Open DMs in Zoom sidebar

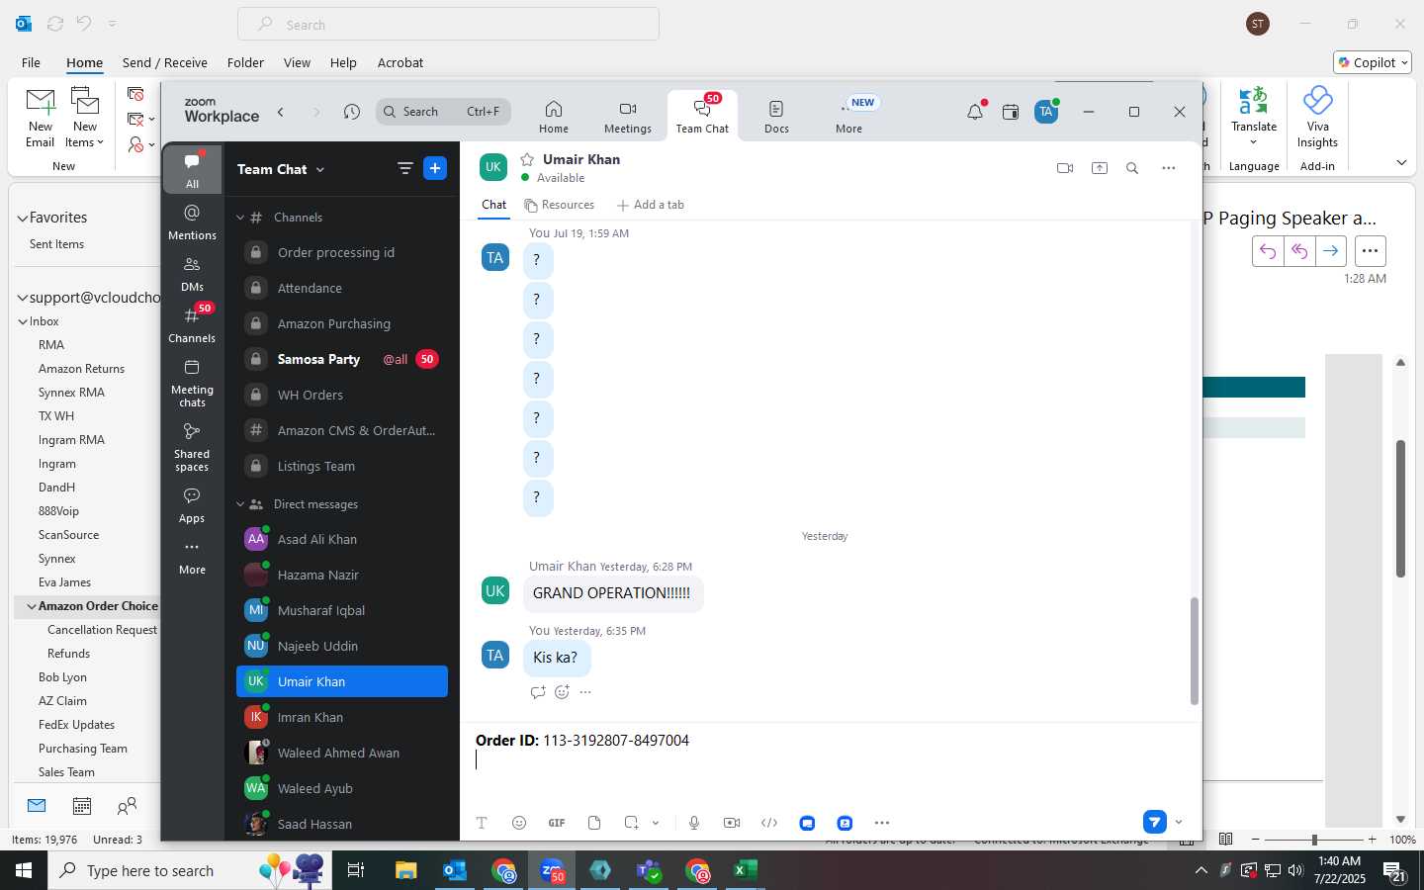(x=192, y=274)
